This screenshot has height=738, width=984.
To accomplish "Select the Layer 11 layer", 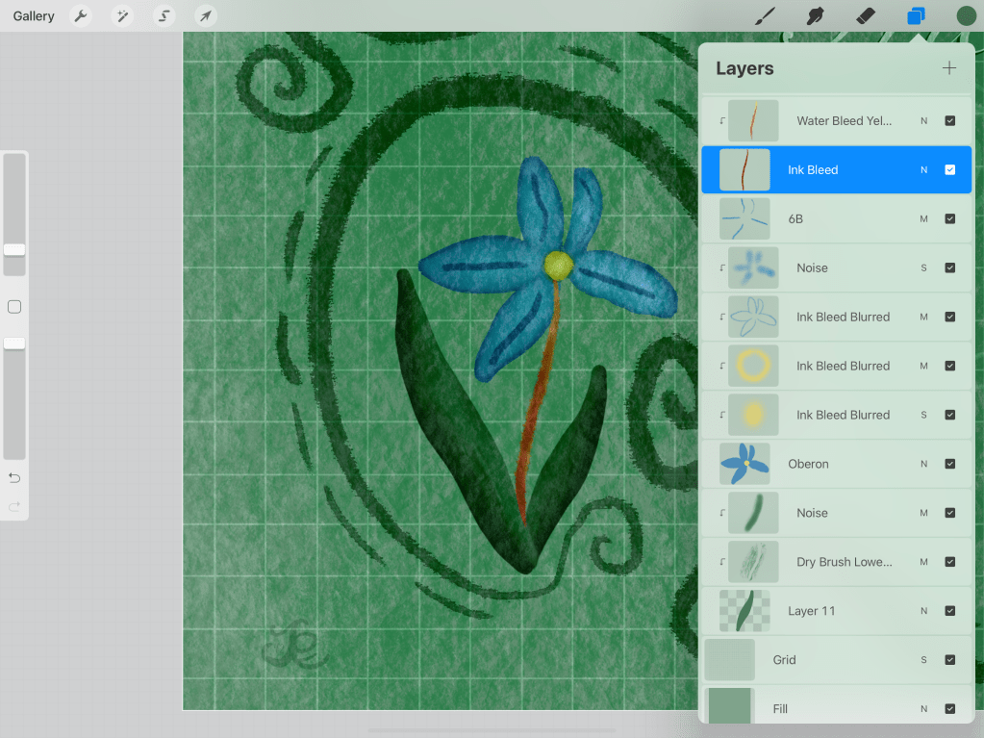I will (x=811, y=611).
